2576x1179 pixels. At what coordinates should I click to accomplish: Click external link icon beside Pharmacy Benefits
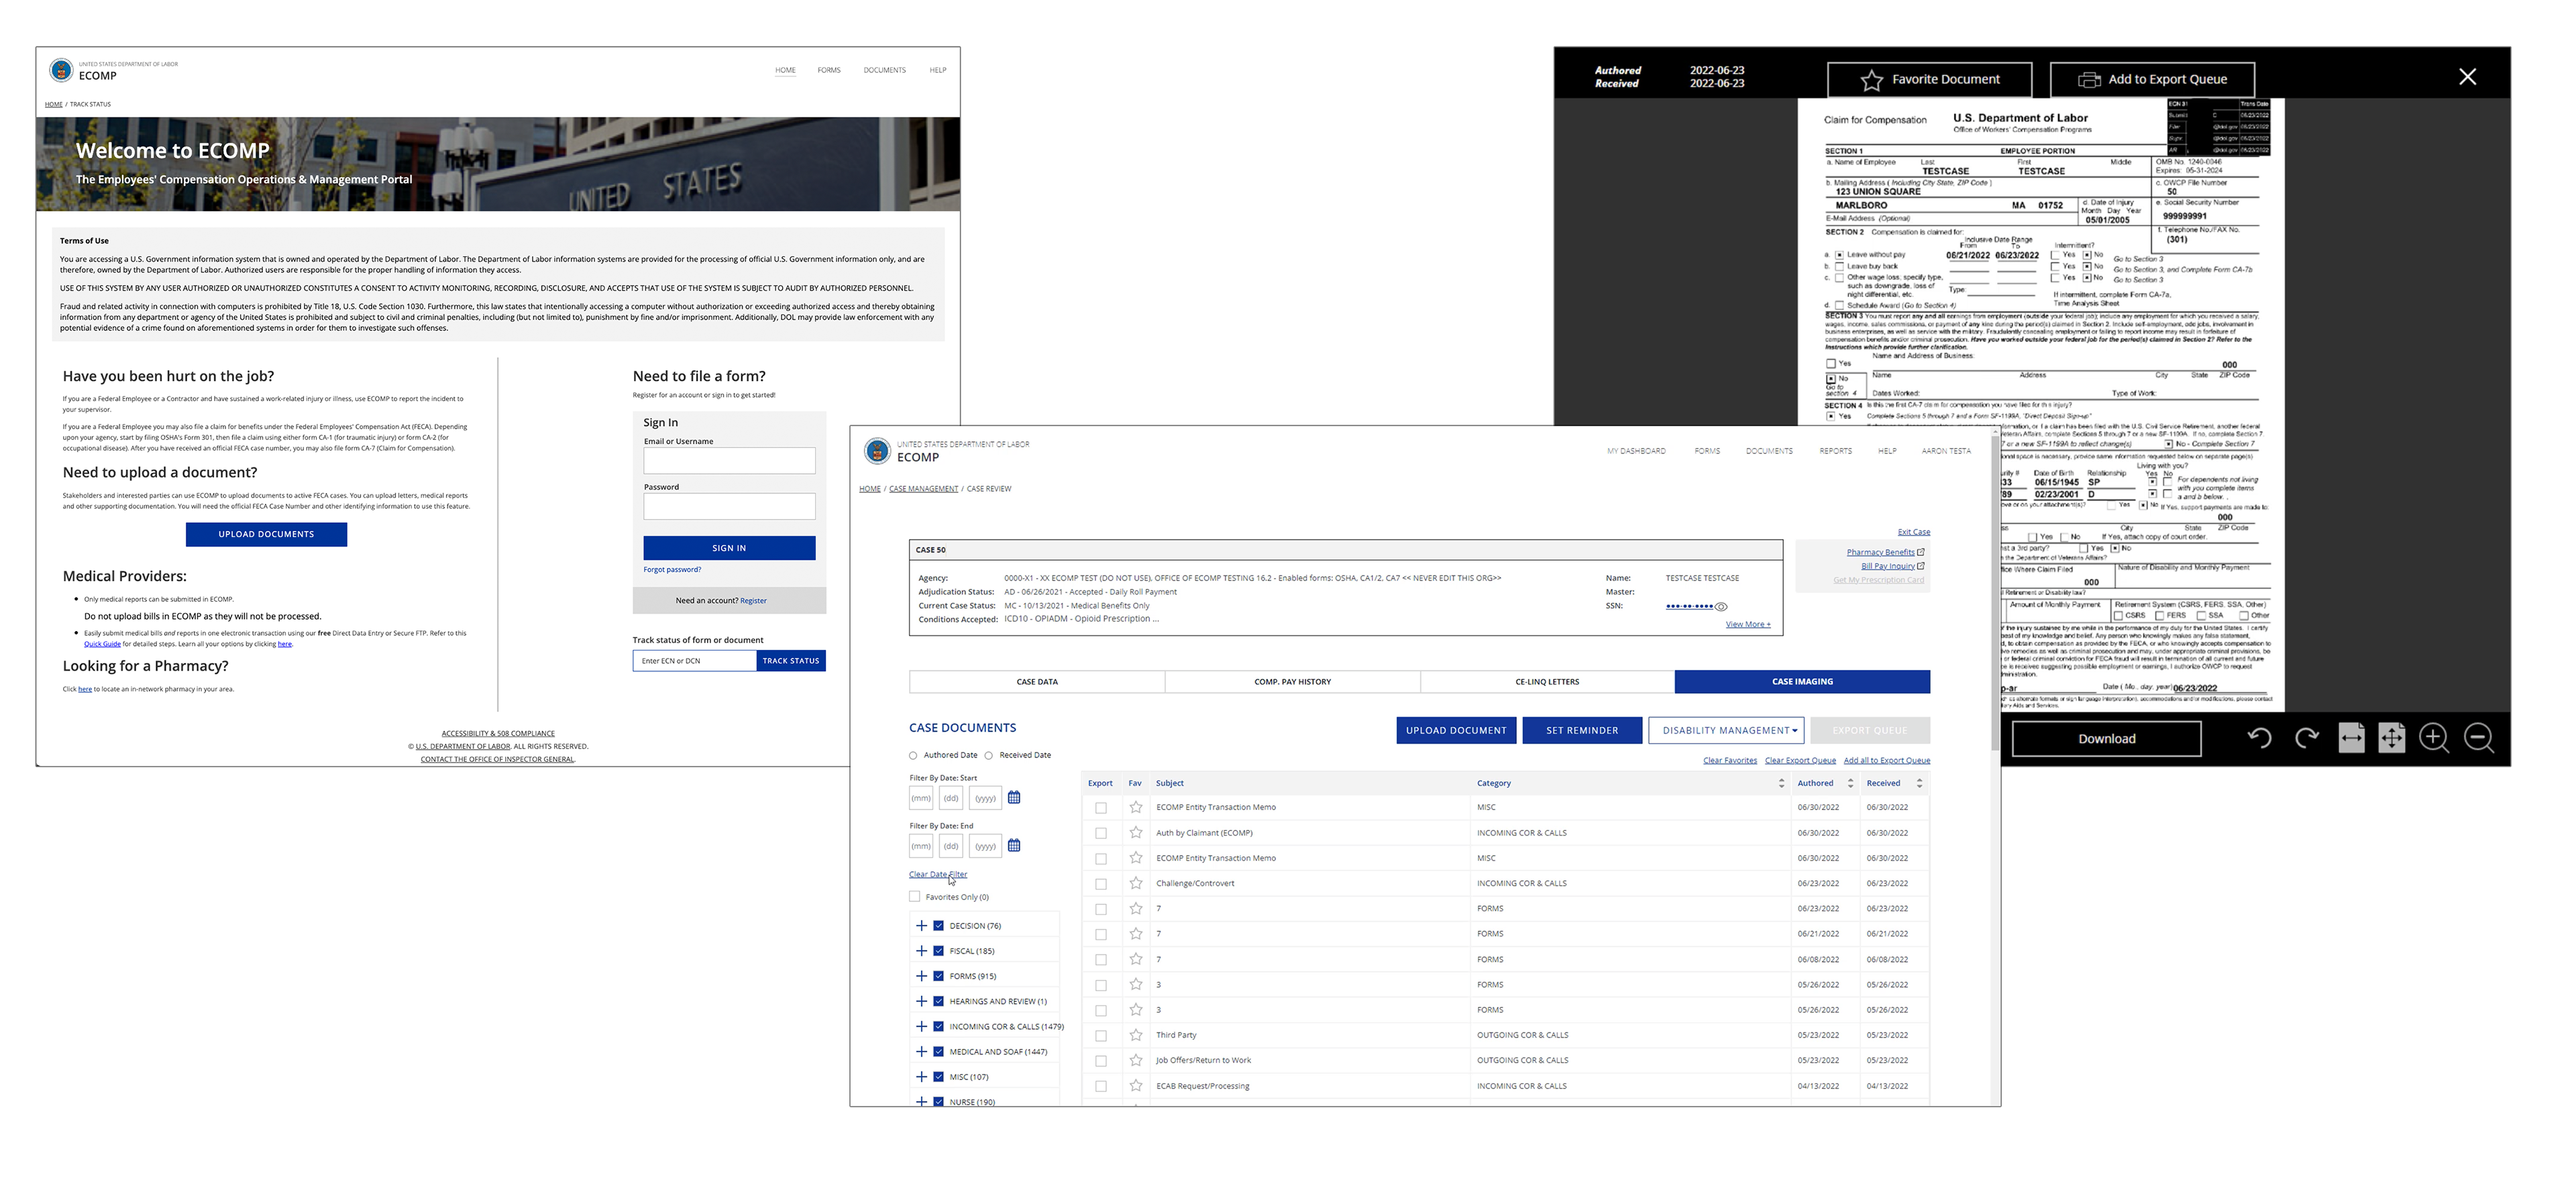coord(1921,552)
